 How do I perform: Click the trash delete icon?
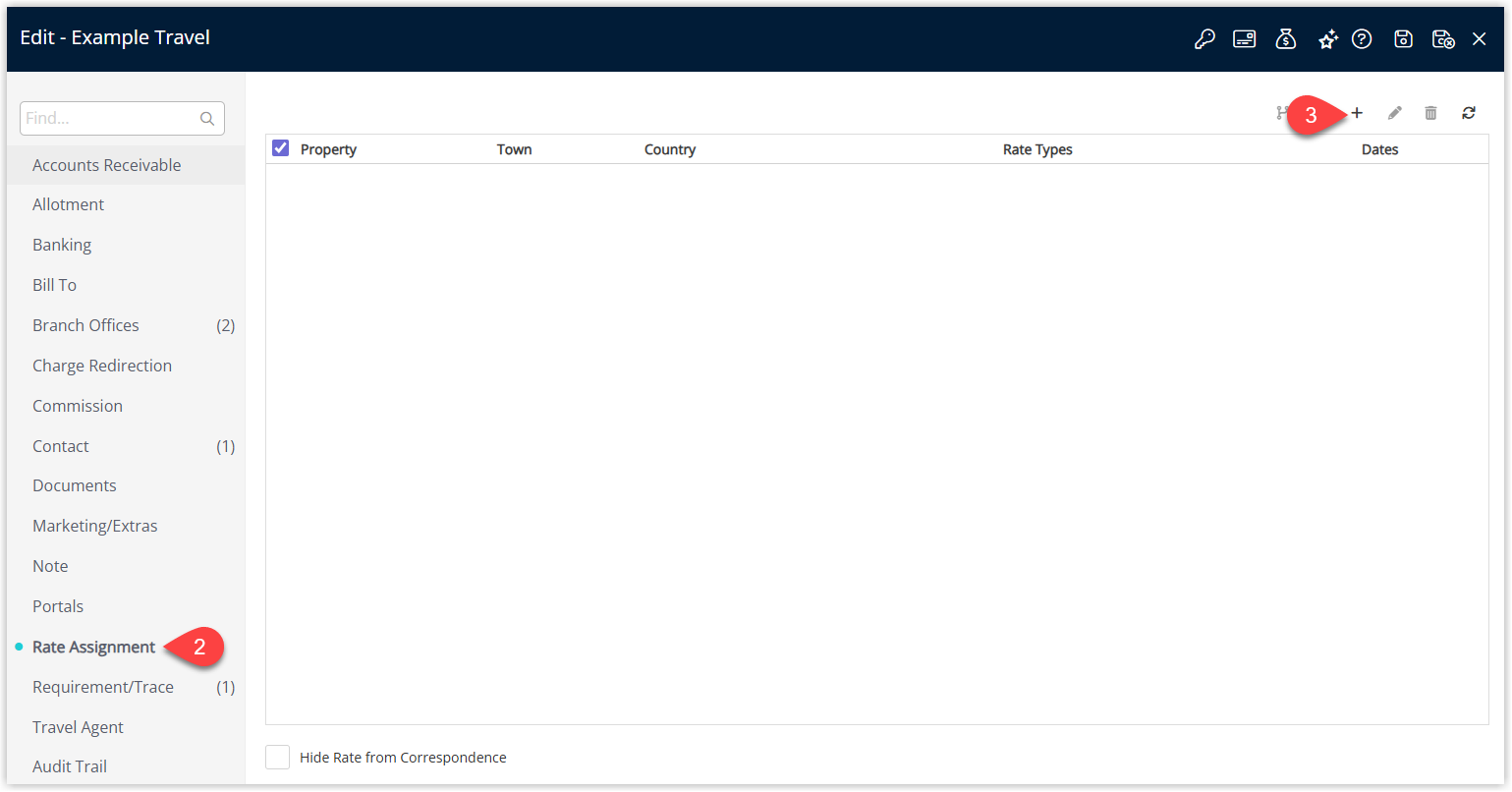[1431, 113]
